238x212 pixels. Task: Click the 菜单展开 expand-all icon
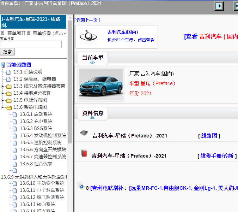[x=2, y=33]
